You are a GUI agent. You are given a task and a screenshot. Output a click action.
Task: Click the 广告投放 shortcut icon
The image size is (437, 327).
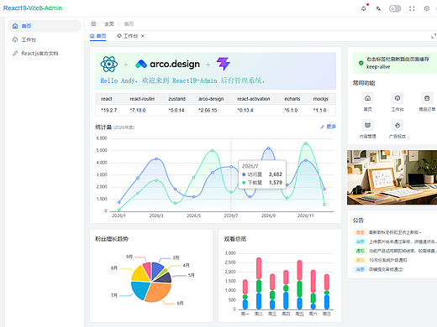398,125
